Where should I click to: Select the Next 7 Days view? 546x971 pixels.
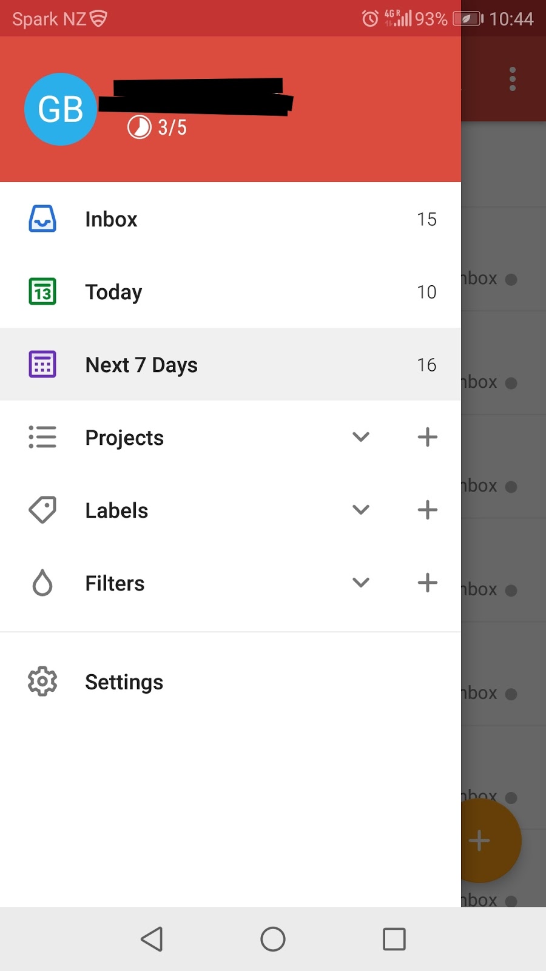click(141, 365)
